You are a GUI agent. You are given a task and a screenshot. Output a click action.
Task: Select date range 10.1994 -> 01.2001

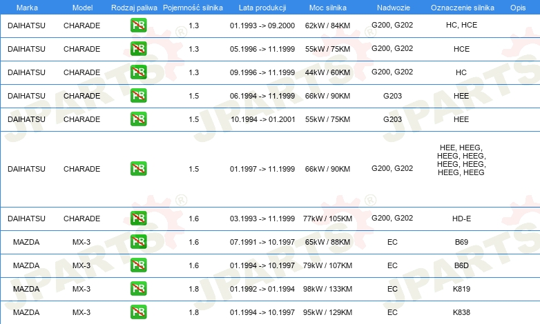pyautogui.click(x=263, y=119)
